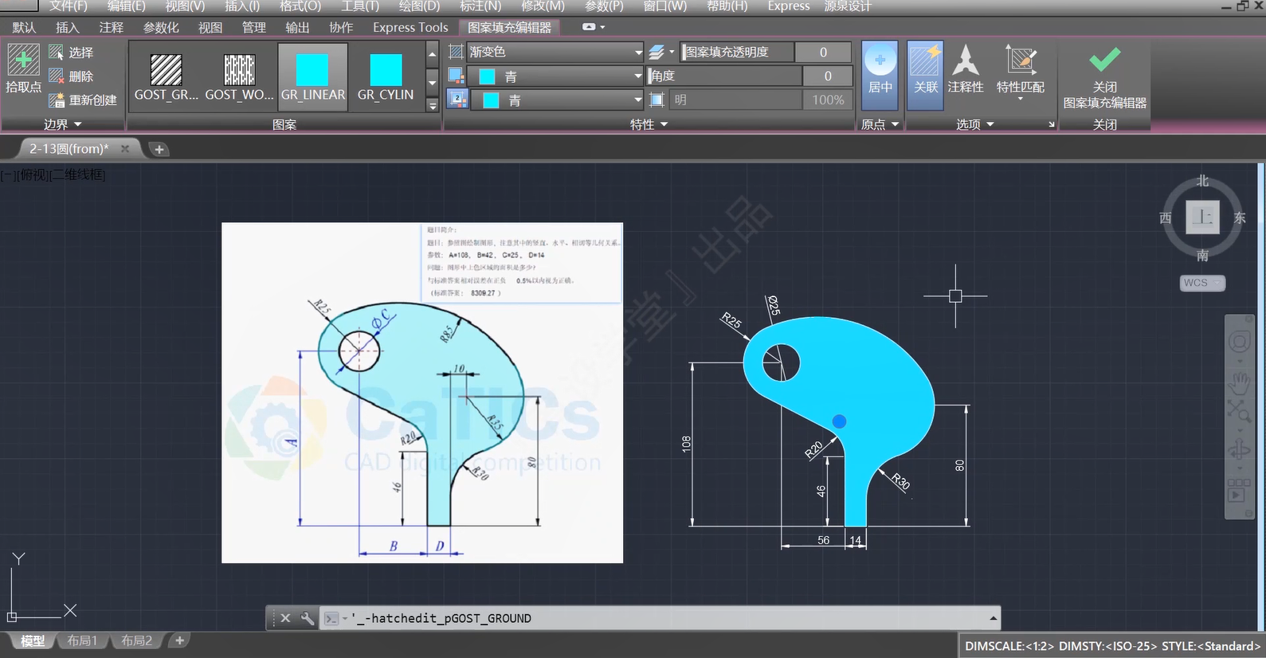Click the ViewCube 上 top face
The height and width of the screenshot is (658, 1266).
(1202, 217)
